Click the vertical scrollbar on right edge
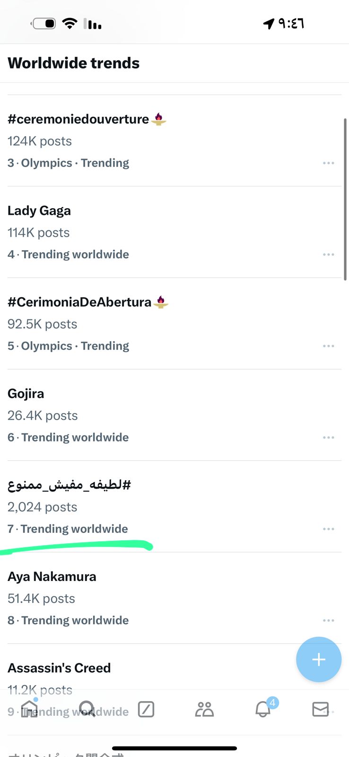This screenshot has width=349, height=757. tap(345, 199)
